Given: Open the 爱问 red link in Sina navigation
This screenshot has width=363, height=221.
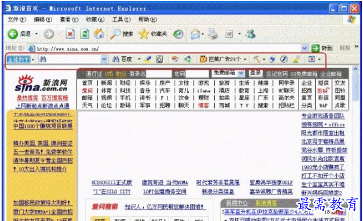Looking at the screenshot, I should 88,91.
